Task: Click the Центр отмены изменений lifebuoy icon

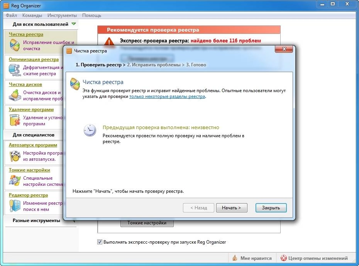Action: click(284, 258)
